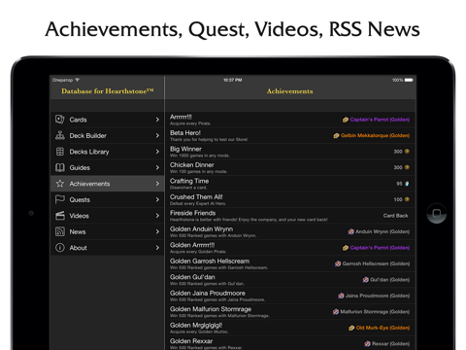Expand Decks Library row chevron
The image size is (466, 350).
tap(157, 152)
